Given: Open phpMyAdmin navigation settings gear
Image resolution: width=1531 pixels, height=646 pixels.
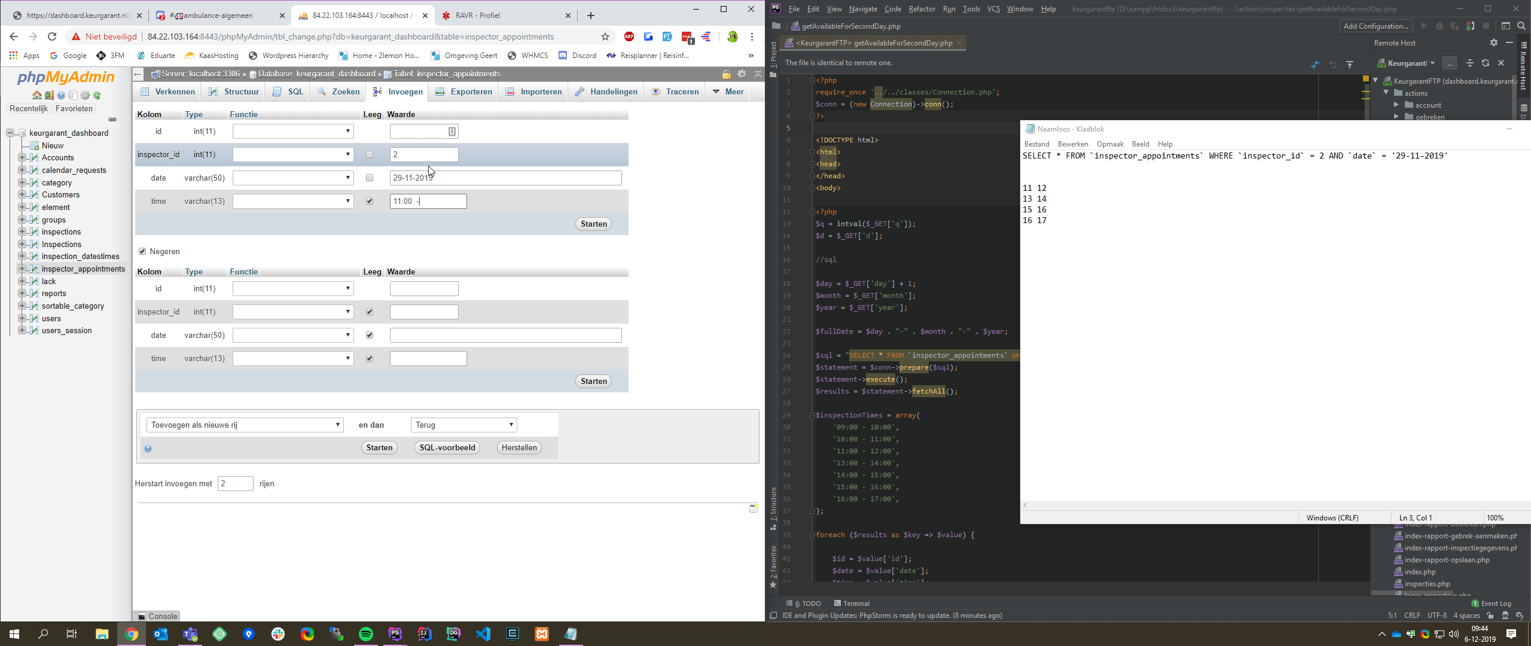Looking at the screenshot, I should [85, 95].
